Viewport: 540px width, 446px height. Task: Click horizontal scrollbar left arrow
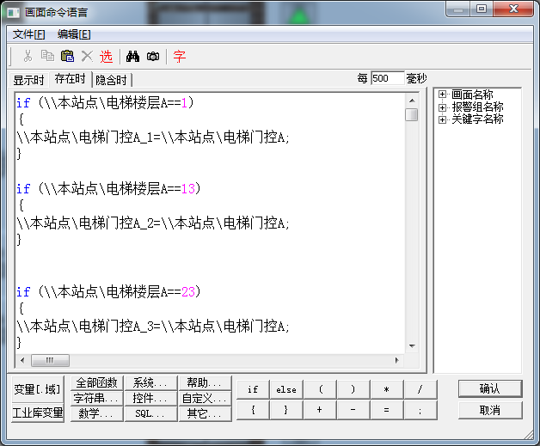click(x=22, y=360)
